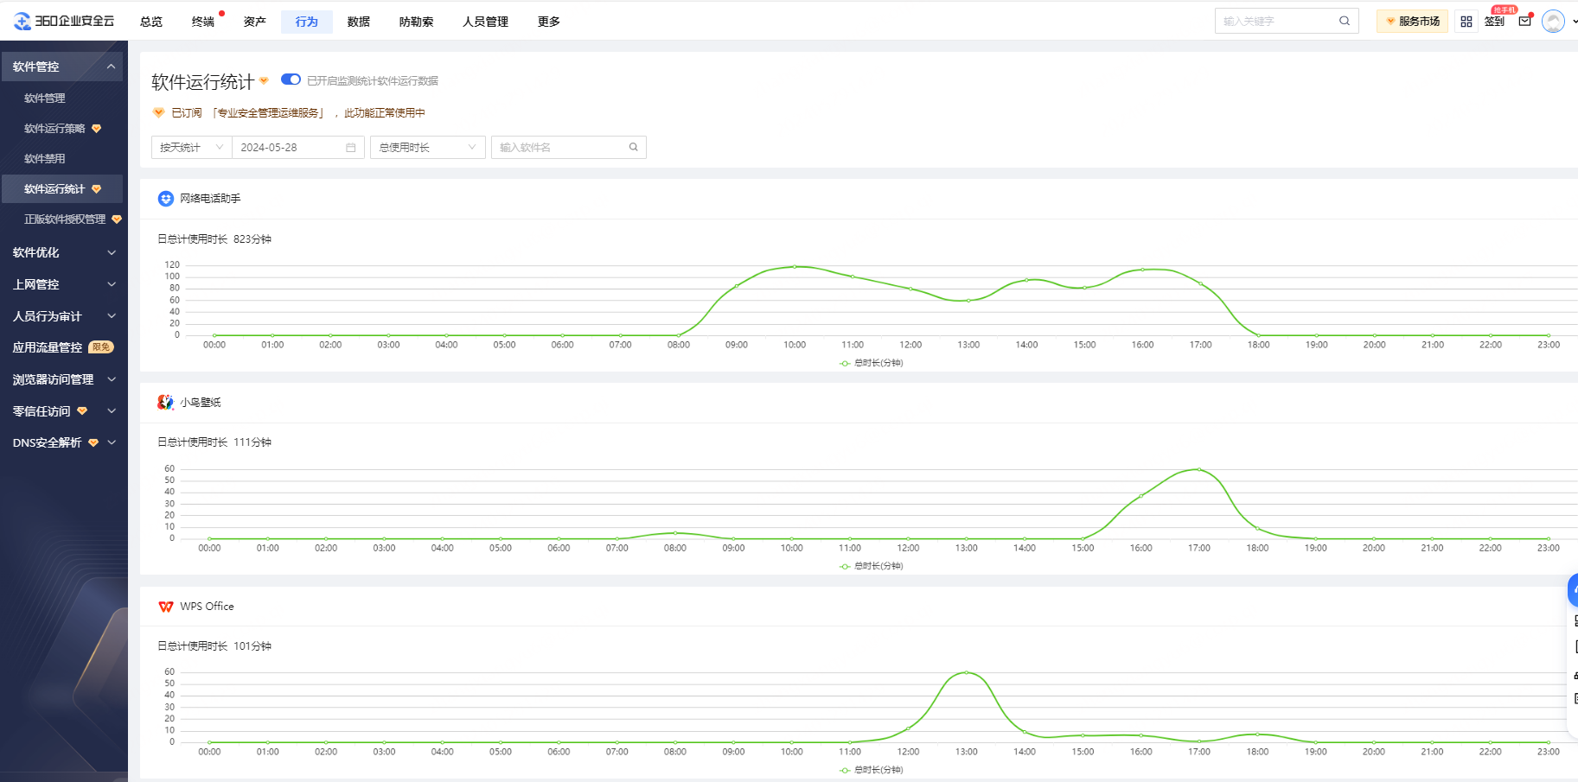Click the user avatar icon
The image size is (1578, 782).
pos(1553,22)
